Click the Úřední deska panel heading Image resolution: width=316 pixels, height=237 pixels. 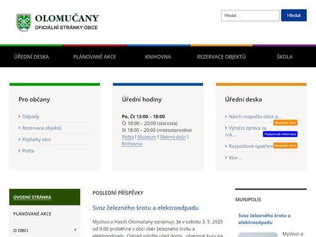point(243,99)
